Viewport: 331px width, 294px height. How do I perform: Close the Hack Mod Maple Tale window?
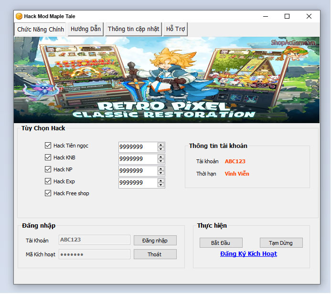coord(309,16)
